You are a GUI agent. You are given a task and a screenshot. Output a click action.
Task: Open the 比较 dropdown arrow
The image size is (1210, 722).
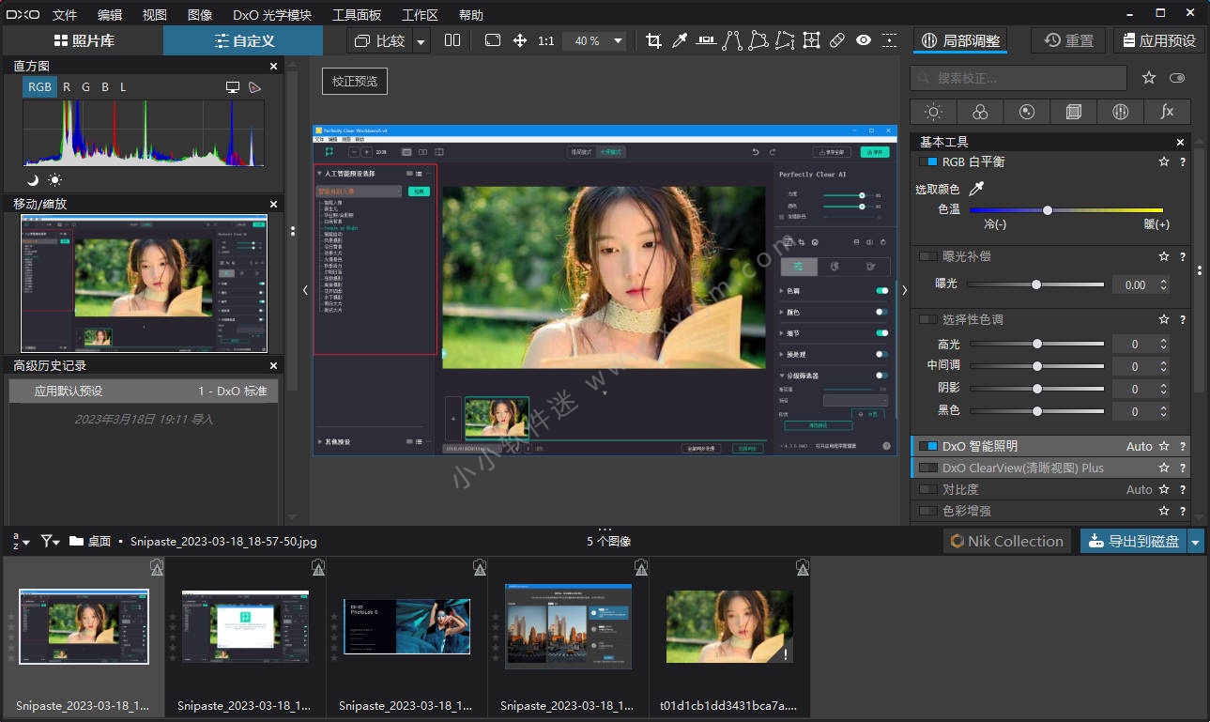pyautogui.click(x=421, y=40)
